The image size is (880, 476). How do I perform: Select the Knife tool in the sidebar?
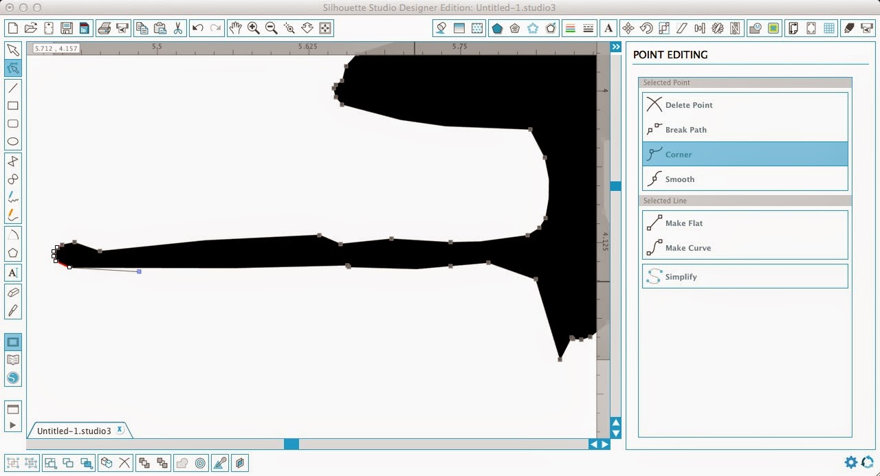coord(13,310)
